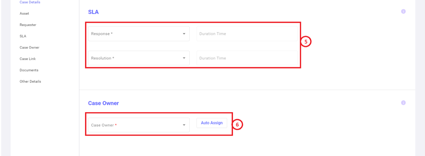
Task: Click the info icon in Case Owner section
Action: coord(403,103)
